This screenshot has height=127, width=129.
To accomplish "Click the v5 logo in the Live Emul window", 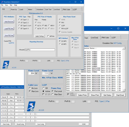I will pos(31,106).
